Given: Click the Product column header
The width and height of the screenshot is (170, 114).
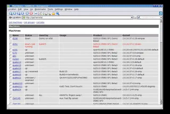Looking at the screenshot, I should tap(107, 35).
